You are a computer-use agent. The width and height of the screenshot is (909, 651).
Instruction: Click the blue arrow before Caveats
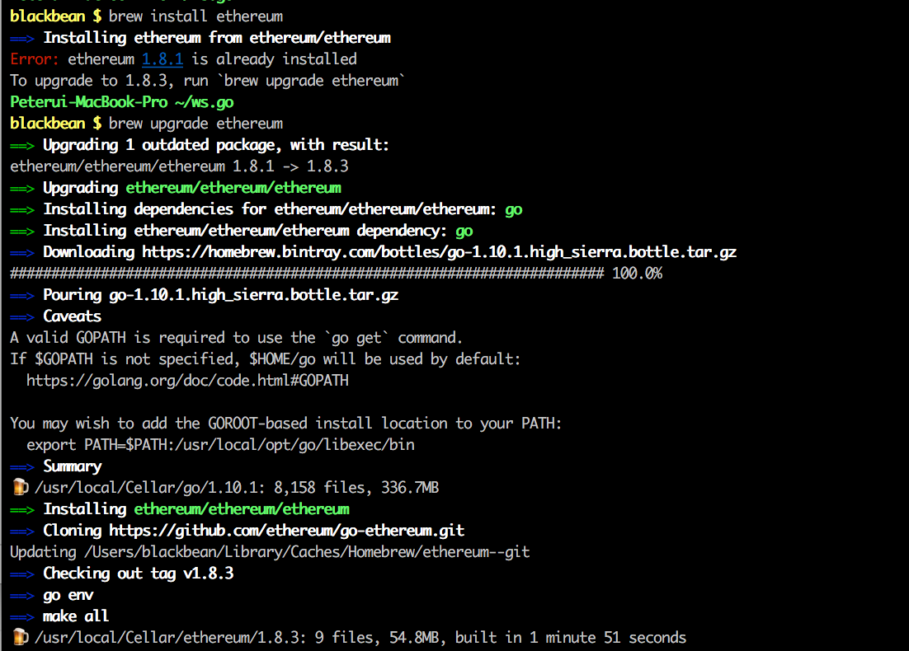coord(22,316)
